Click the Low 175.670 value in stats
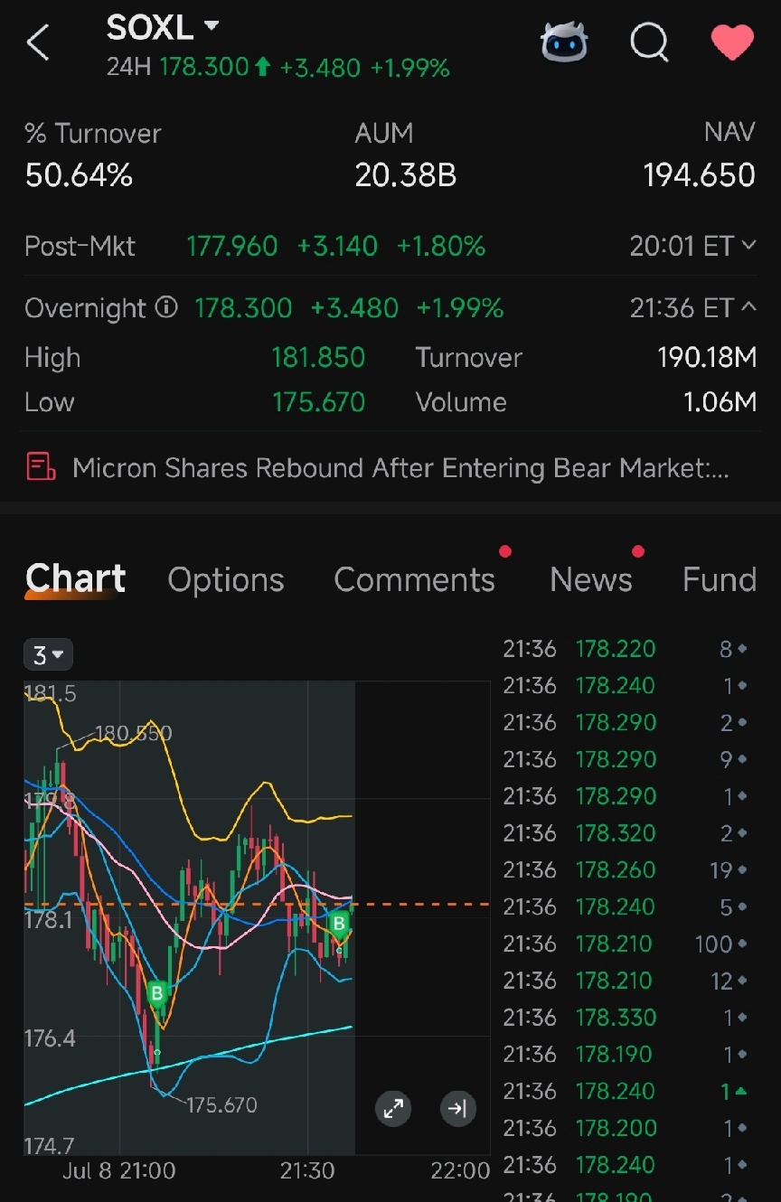The width and height of the screenshot is (781, 1202). pos(318,402)
